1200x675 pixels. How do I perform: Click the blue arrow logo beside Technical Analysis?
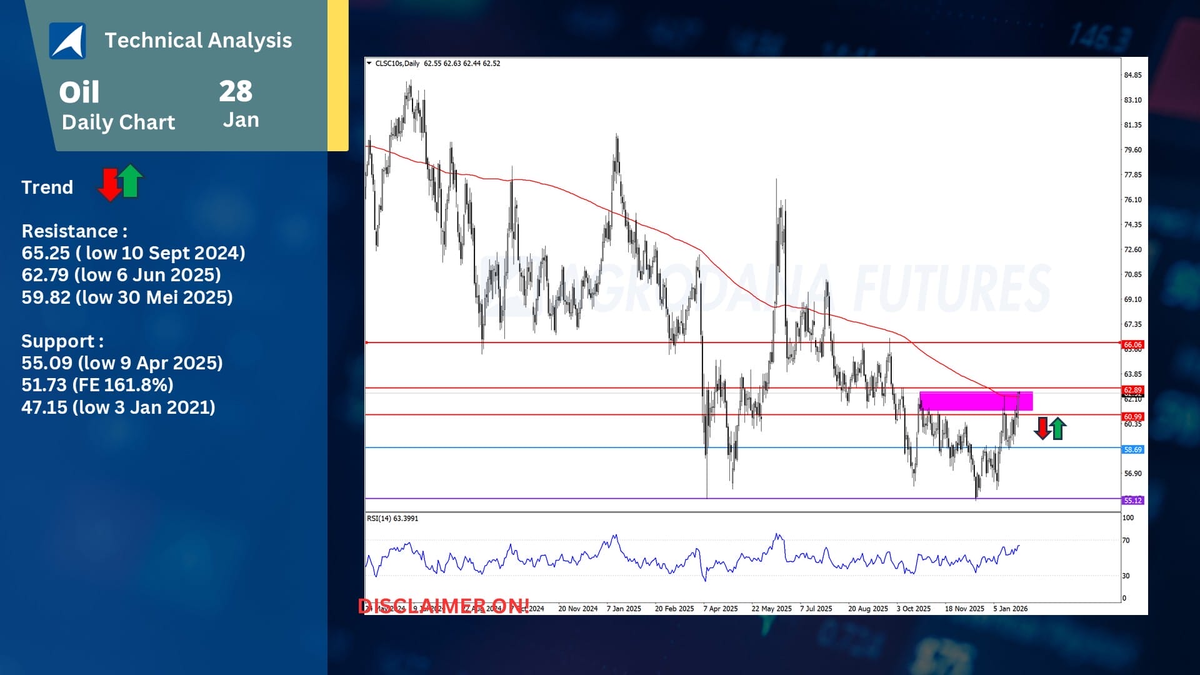pyautogui.click(x=67, y=41)
